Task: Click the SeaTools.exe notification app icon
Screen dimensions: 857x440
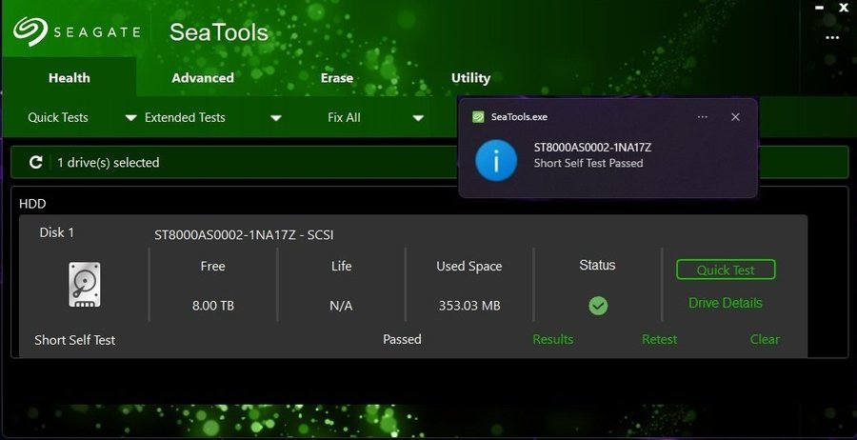Action: point(478,117)
